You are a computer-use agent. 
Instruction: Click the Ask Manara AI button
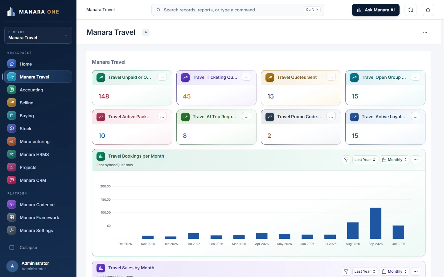click(x=376, y=10)
